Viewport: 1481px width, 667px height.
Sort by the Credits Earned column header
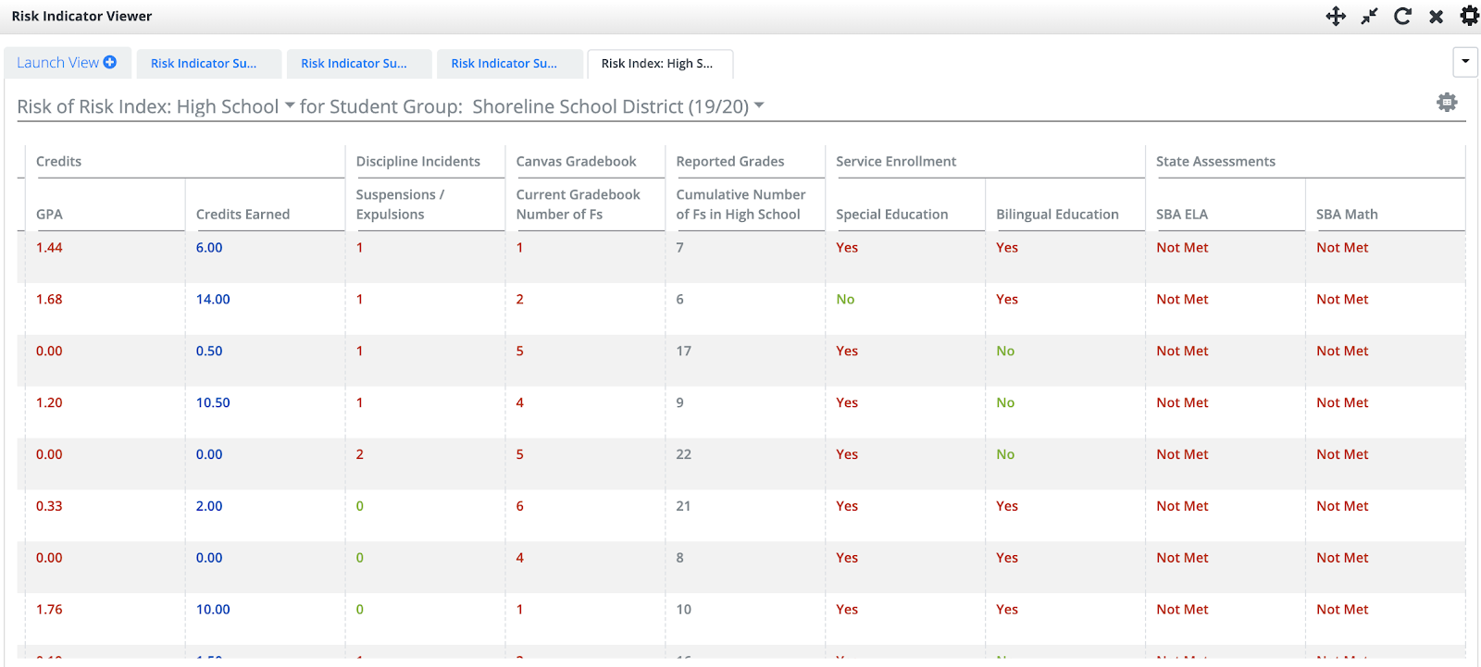coord(243,215)
